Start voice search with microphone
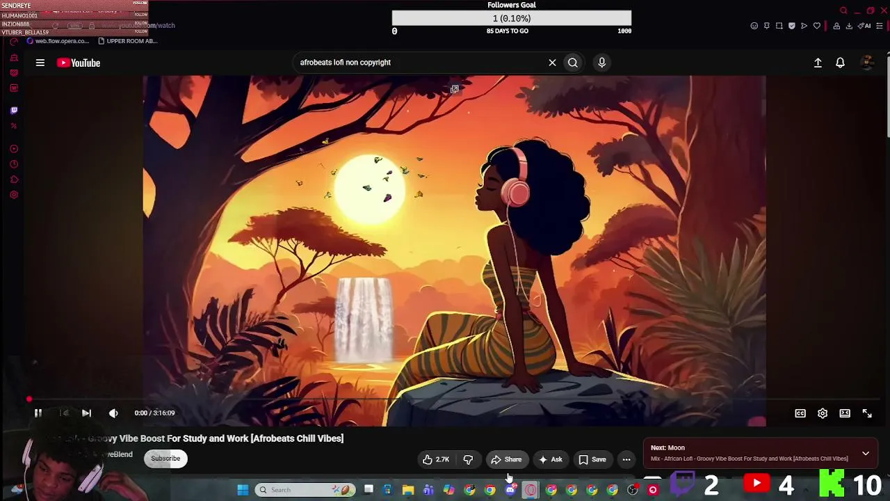 click(x=602, y=63)
